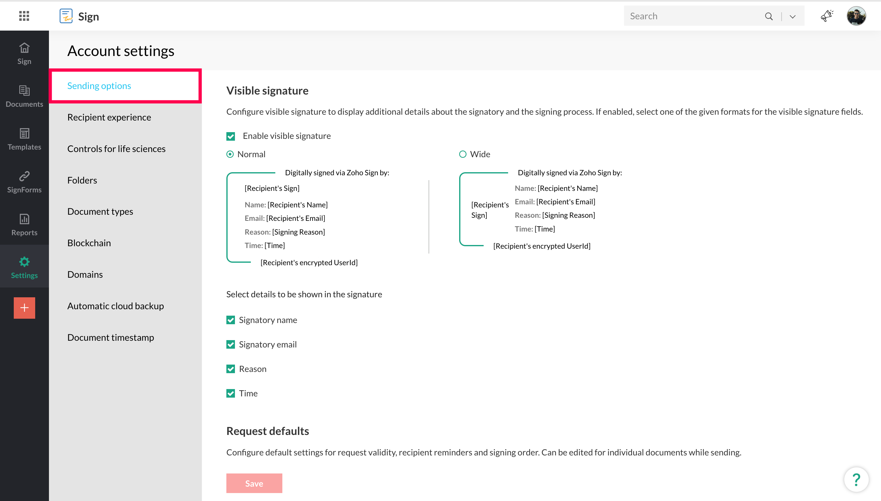Toggle the Signatory email checkbox
This screenshot has width=881, height=501.
click(x=231, y=344)
